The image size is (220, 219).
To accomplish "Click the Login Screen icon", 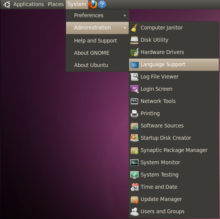I will click(134, 89).
